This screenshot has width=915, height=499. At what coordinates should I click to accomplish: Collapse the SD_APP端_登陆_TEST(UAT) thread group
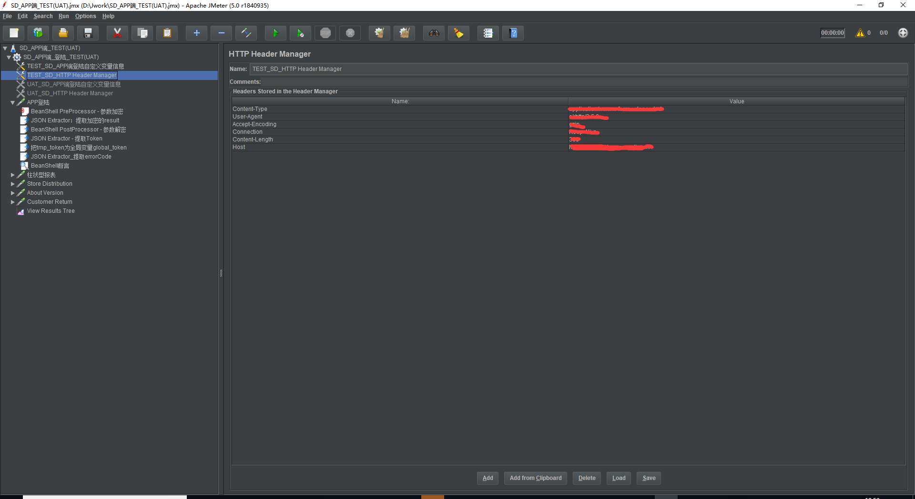[9, 57]
